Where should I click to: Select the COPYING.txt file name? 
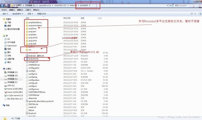[34, 95]
